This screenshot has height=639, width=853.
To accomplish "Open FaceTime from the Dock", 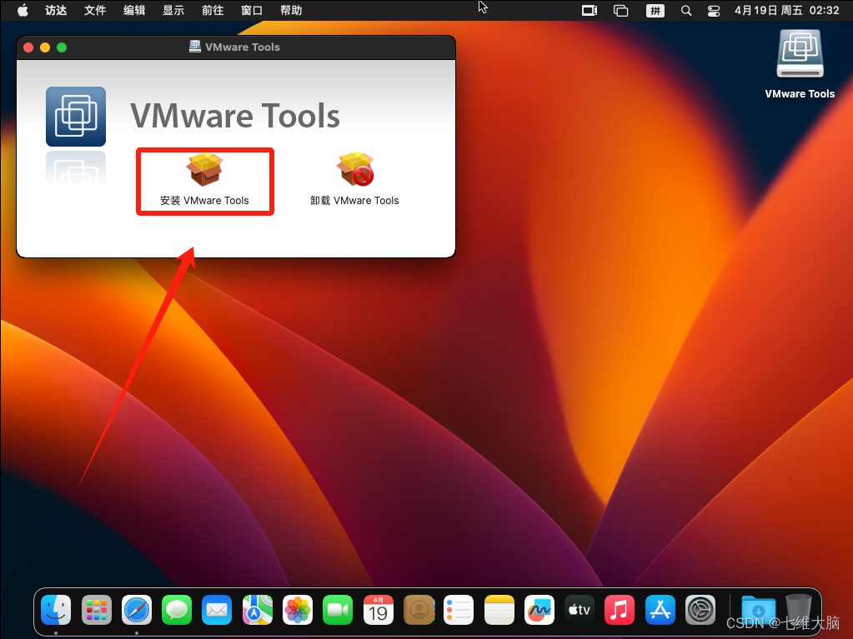I will 338,610.
